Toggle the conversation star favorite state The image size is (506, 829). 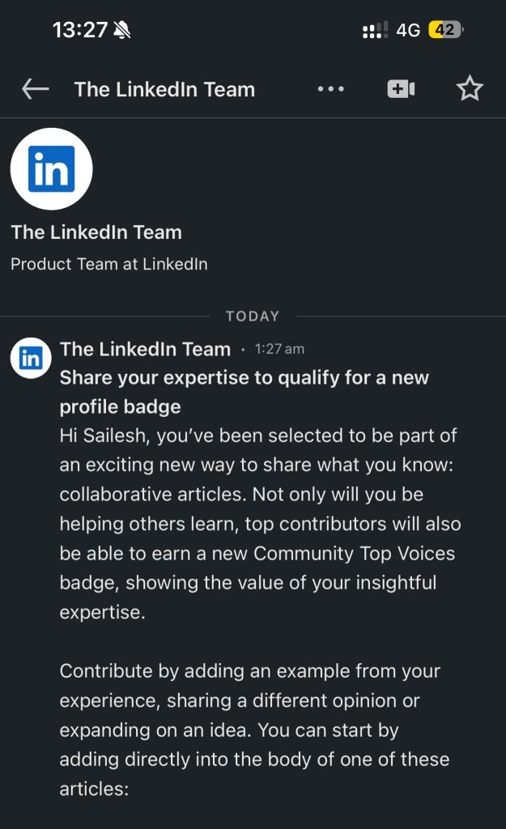[470, 89]
